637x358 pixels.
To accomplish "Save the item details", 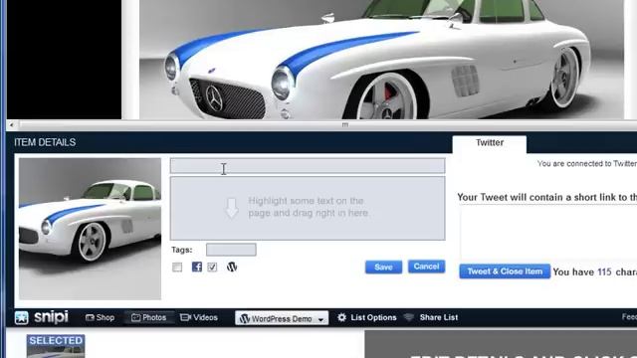I will (383, 268).
